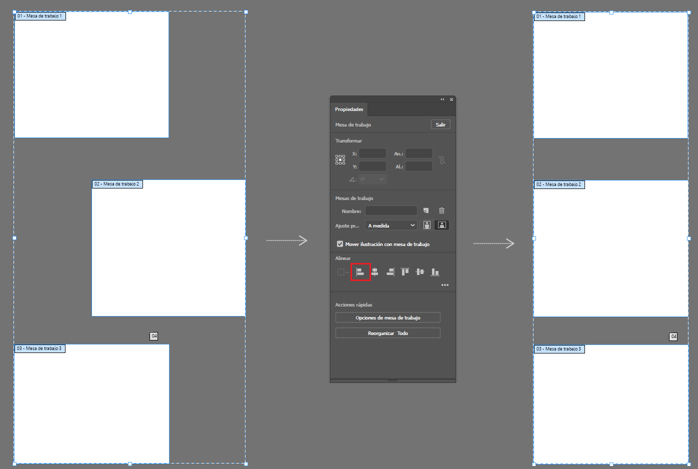Click the align bottom edges icon
Screen dimensions: 698x469
click(434, 271)
